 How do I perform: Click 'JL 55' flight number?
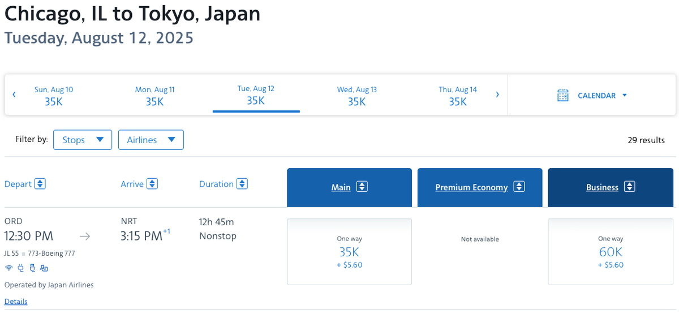(11, 253)
